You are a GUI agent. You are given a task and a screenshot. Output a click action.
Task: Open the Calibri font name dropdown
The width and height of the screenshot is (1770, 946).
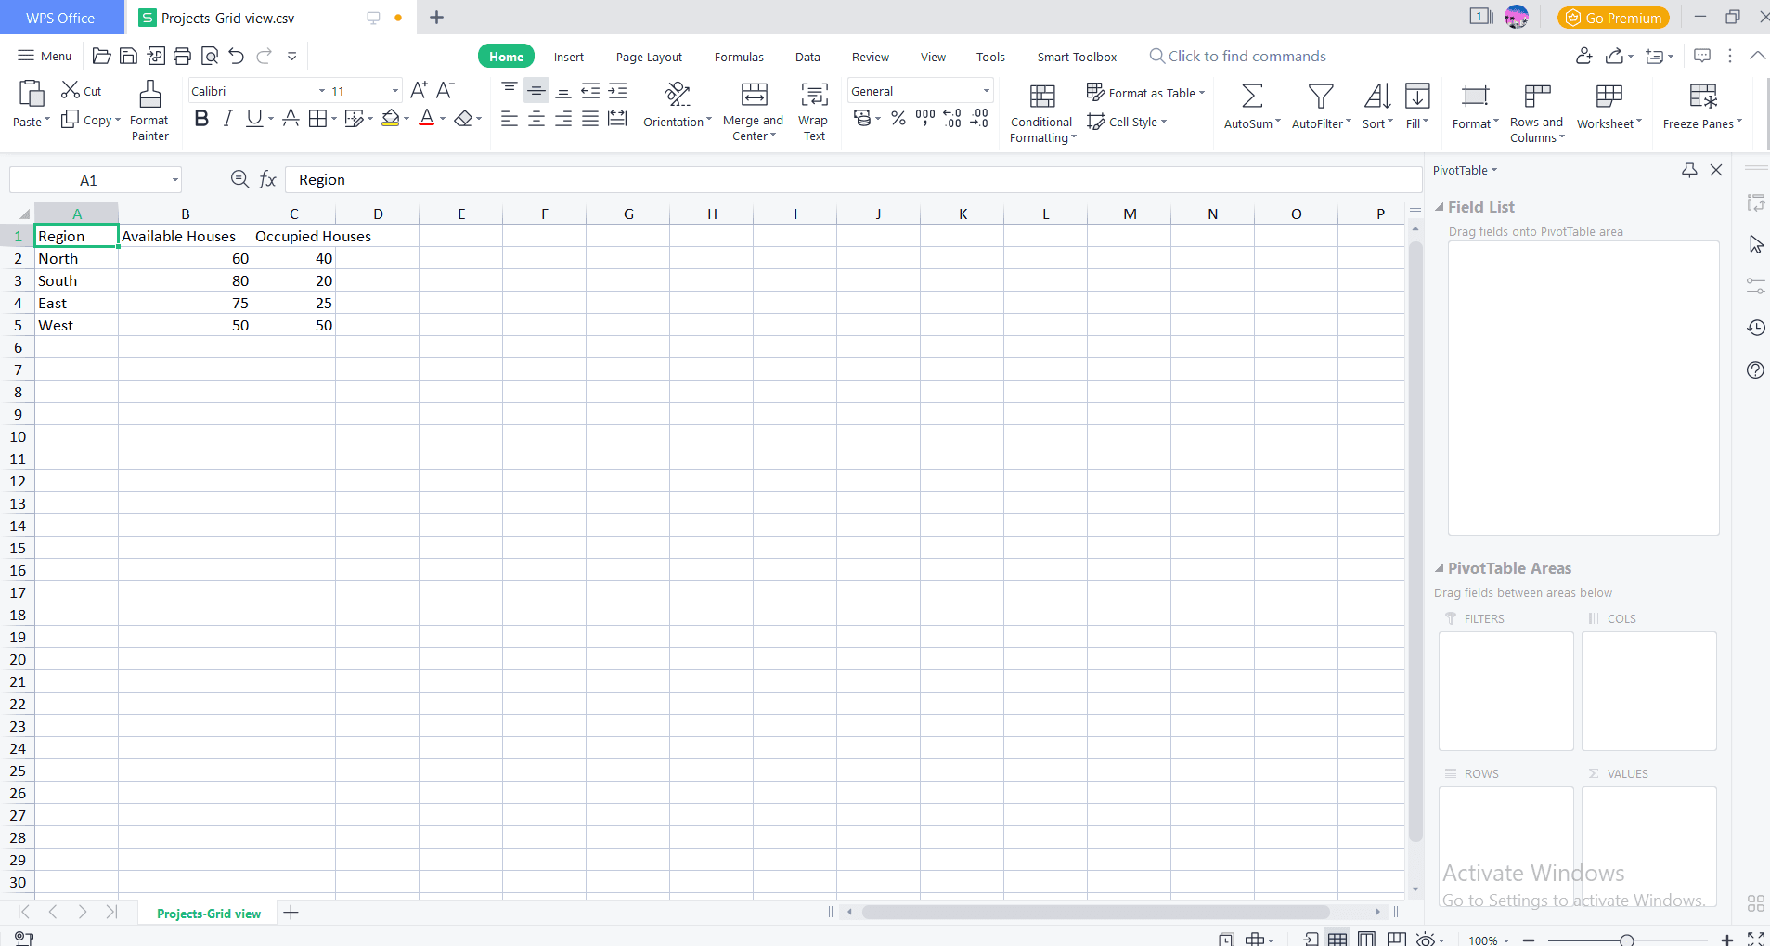pos(321,91)
